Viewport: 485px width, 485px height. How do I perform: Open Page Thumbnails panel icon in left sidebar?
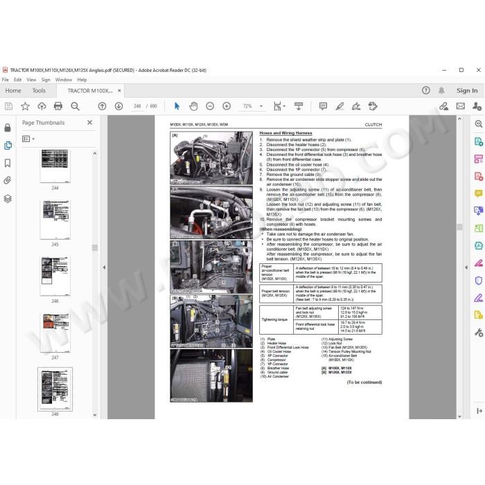point(8,145)
